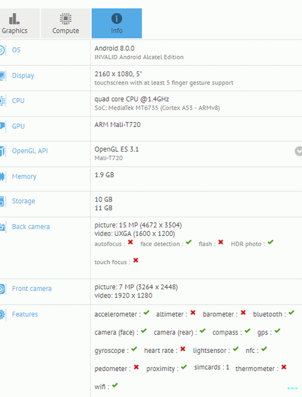Click the CPU chip icon
The height and width of the screenshot is (397, 302).
coord(2,101)
